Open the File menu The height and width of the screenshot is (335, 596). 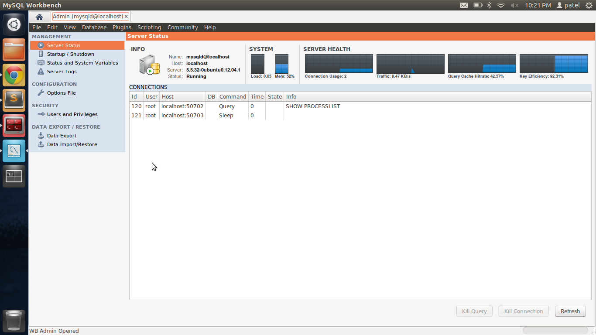pyautogui.click(x=37, y=27)
